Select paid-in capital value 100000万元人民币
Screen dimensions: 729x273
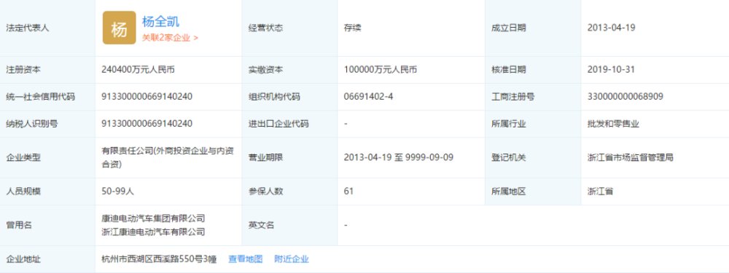[381, 70]
